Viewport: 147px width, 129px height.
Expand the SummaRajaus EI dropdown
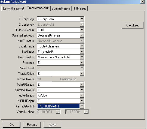pyautogui.click(x=82, y=90)
